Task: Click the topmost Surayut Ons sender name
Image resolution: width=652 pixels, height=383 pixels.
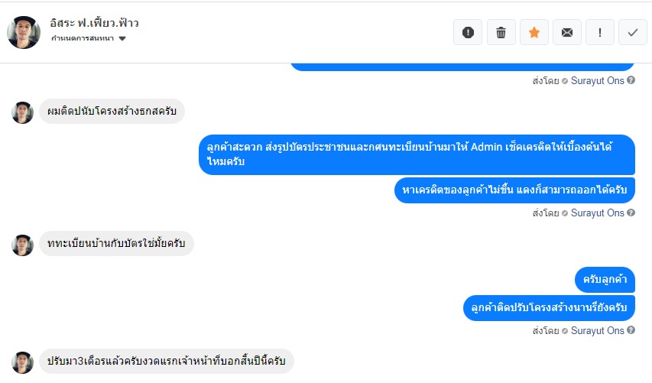Action: click(x=597, y=80)
